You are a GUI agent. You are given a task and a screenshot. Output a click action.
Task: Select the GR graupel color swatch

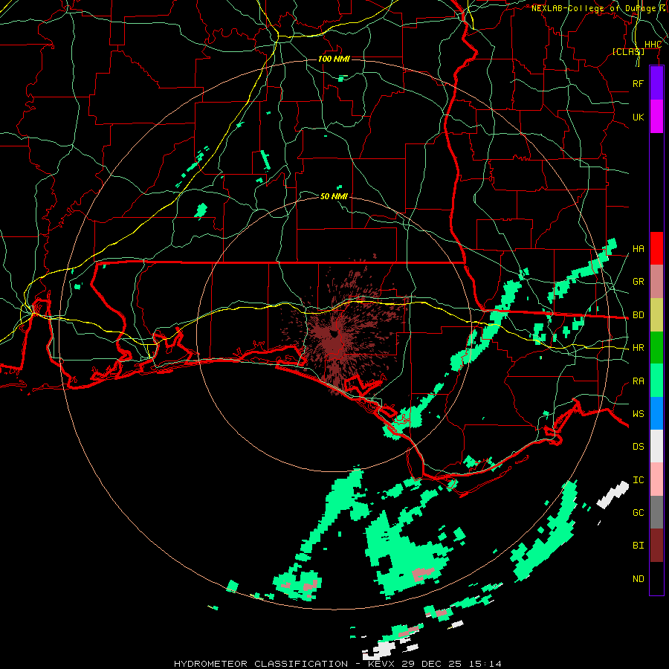656,282
